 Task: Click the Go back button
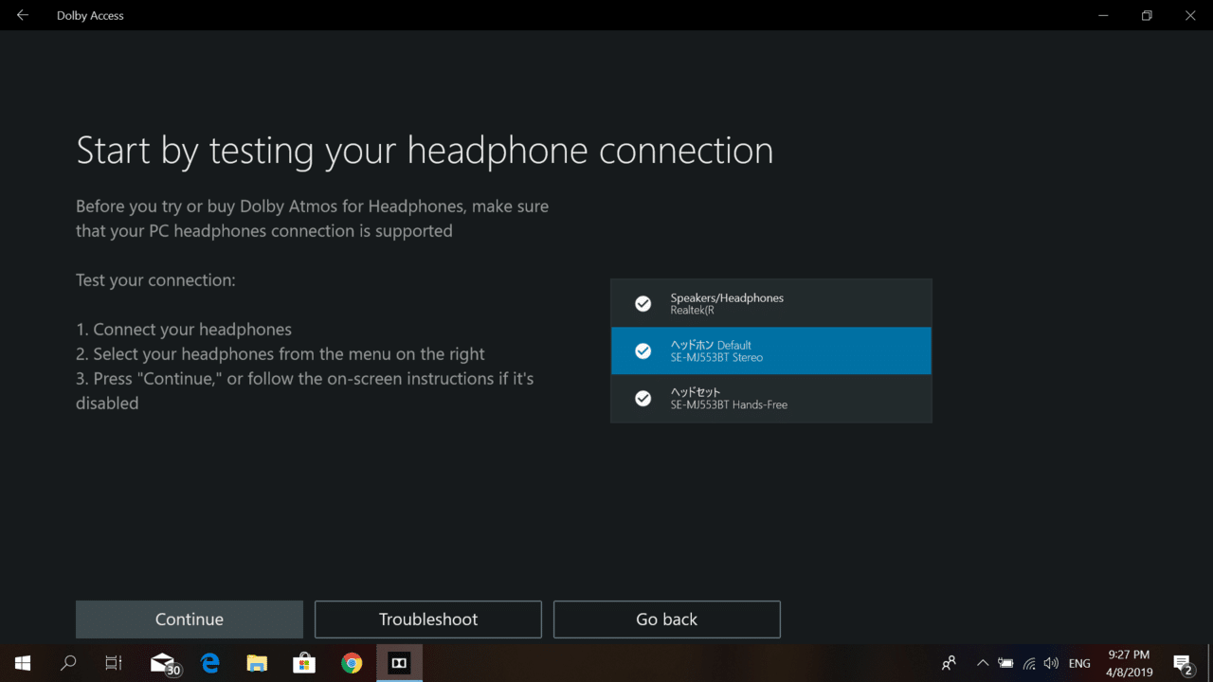pos(667,619)
